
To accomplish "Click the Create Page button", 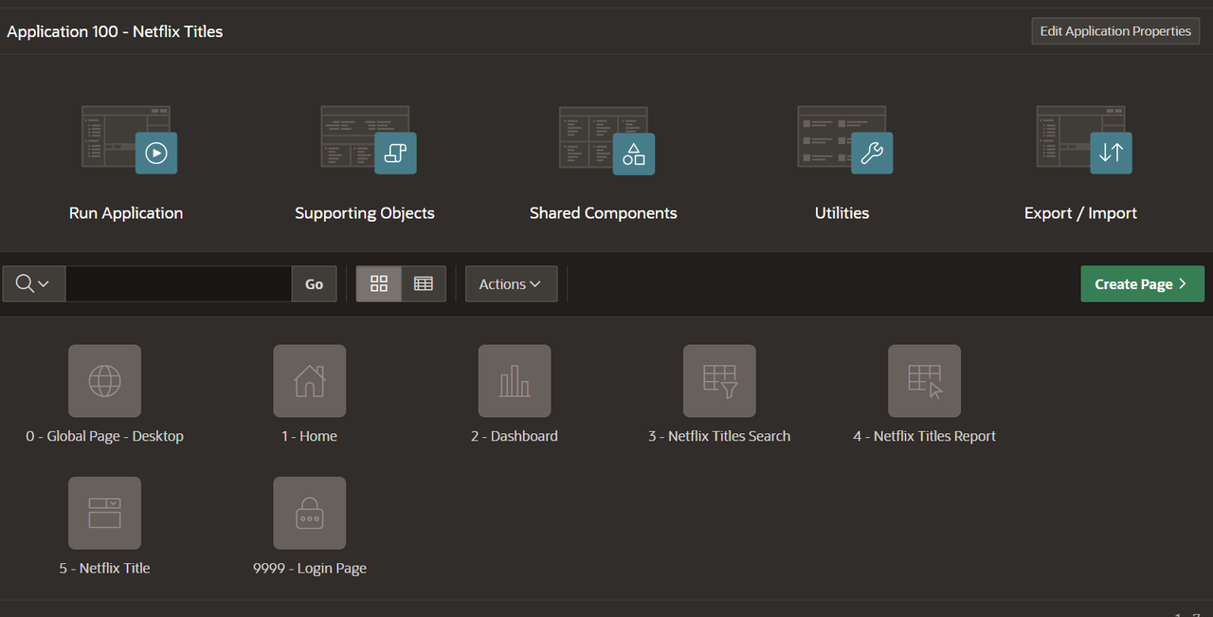I will 1142,283.
